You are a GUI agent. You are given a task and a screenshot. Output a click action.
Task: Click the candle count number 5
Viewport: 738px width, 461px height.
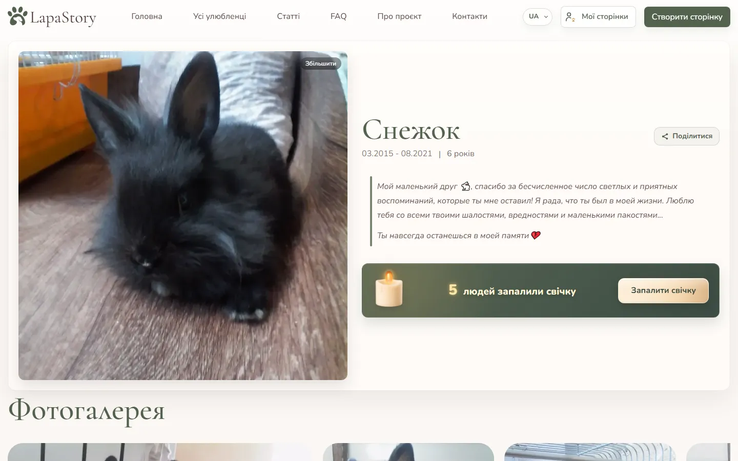[x=453, y=290]
